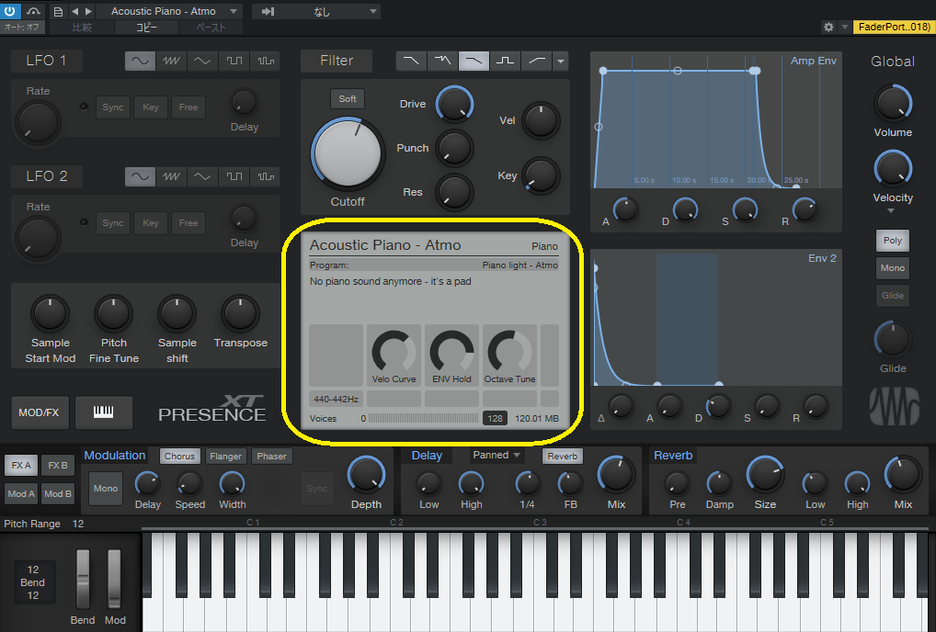Screen dimensions: 936x632
Task: Toggle the blue plugin power icon
Action: click(10, 11)
